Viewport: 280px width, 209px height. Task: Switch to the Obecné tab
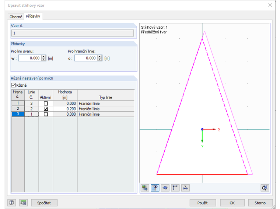[x=16, y=17]
